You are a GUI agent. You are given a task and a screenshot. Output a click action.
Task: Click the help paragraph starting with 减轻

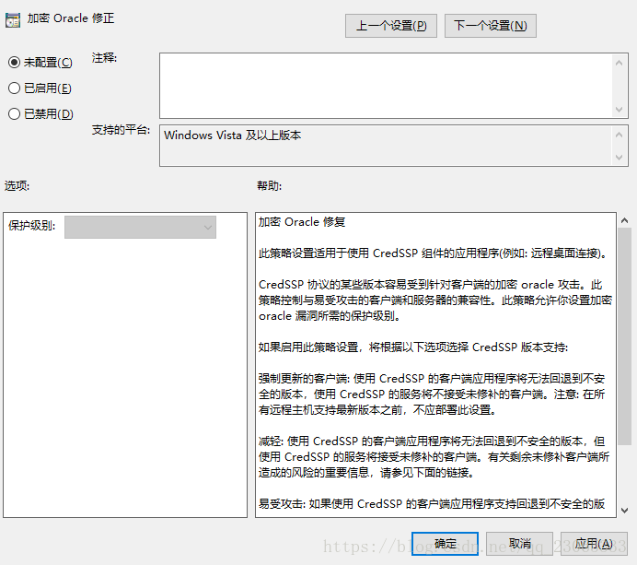pyautogui.click(x=434, y=457)
